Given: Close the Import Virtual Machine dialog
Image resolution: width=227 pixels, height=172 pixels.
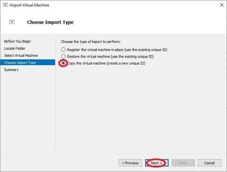Looking at the screenshot, I should click(222, 5).
